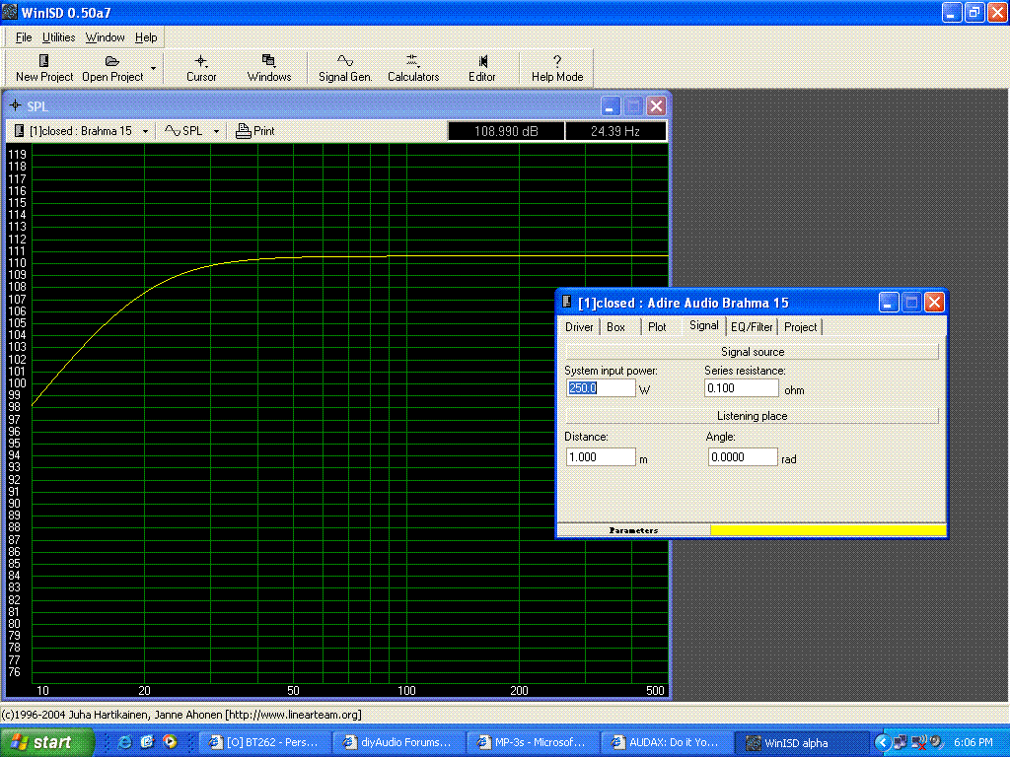Click the Angle input field
The image size is (1010, 757).
pos(743,457)
